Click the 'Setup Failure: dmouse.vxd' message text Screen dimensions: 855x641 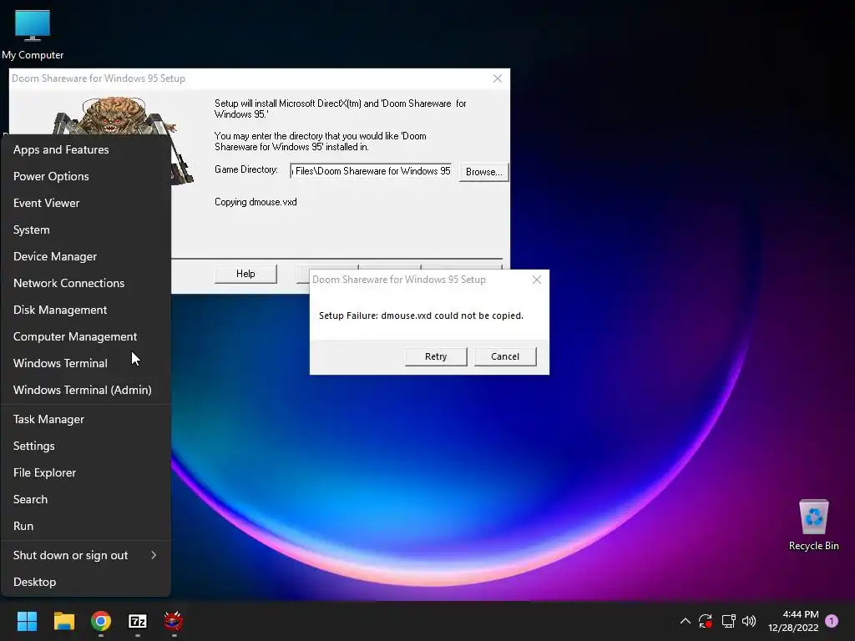421,315
